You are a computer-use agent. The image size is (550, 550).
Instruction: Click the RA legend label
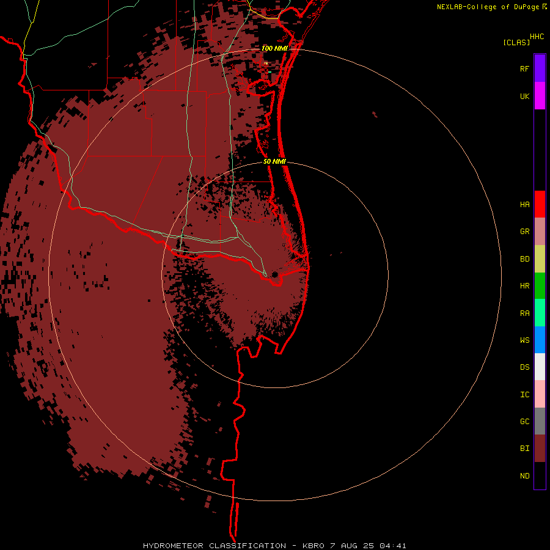tap(524, 313)
